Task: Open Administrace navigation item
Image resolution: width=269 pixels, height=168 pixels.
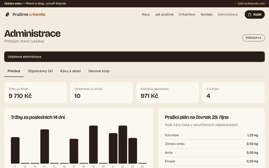Action: [228, 14]
